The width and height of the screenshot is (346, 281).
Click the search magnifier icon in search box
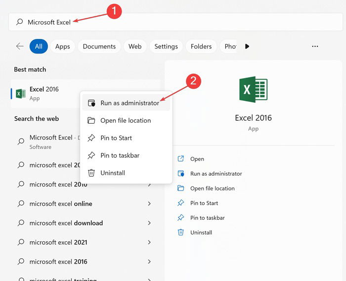coord(20,22)
